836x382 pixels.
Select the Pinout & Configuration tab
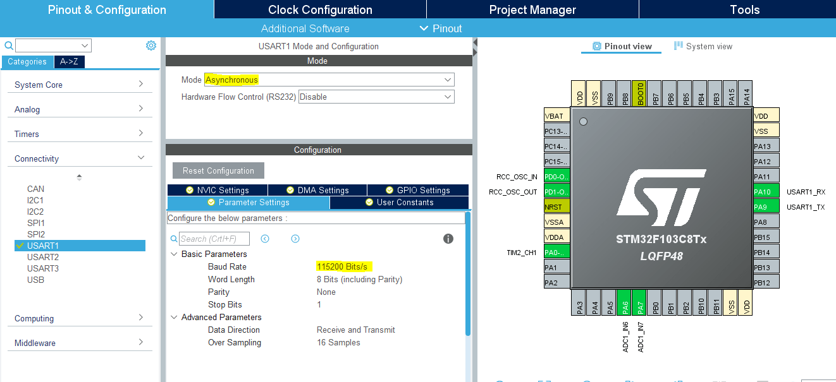click(107, 9)
